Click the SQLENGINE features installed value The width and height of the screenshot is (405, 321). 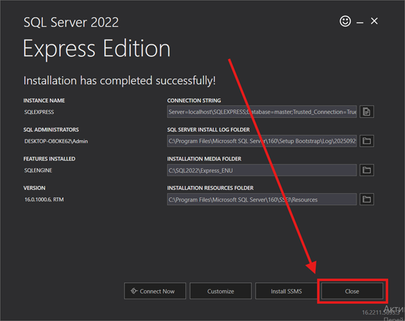click(38, 170)
